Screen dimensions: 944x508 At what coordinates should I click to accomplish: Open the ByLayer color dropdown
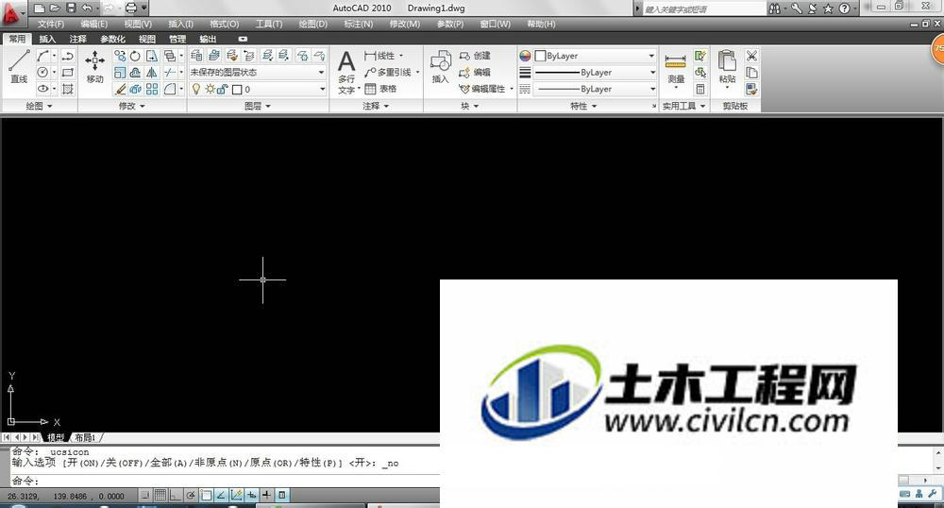point(595,56)
